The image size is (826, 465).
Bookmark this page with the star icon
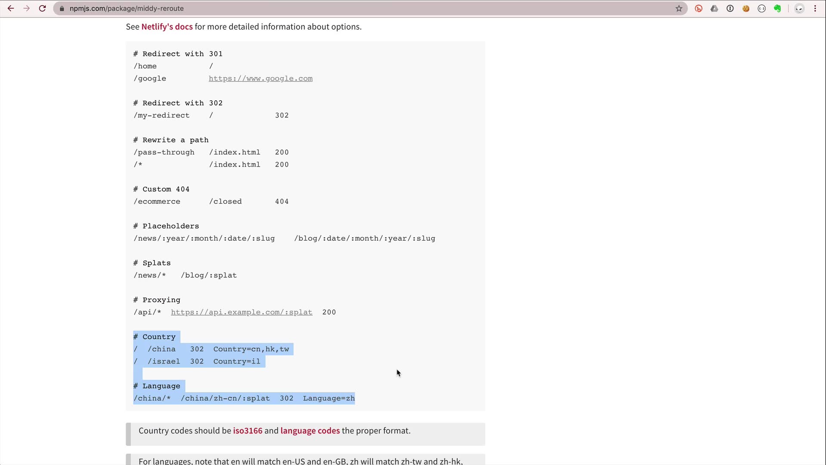[679, 8]
